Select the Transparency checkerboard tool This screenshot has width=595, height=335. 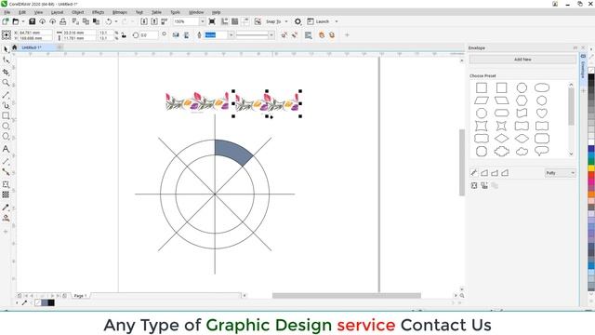click(6, 194)
